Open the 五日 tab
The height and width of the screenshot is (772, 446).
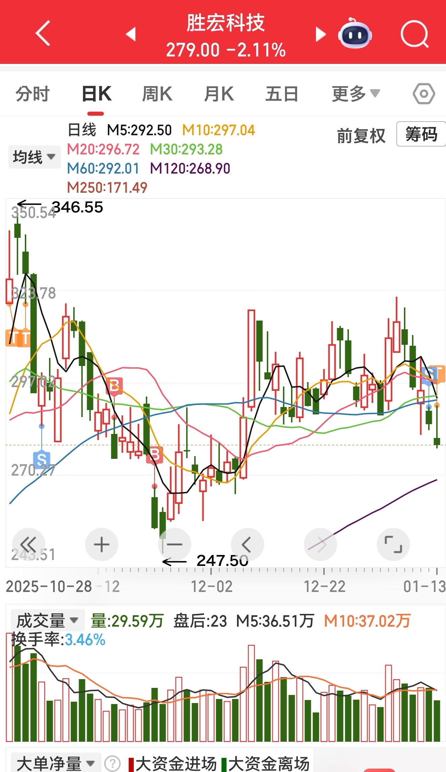(282, 94)
